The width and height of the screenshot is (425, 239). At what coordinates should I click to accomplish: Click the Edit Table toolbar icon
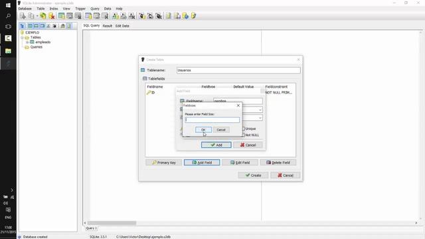click(x=70, y=16)
